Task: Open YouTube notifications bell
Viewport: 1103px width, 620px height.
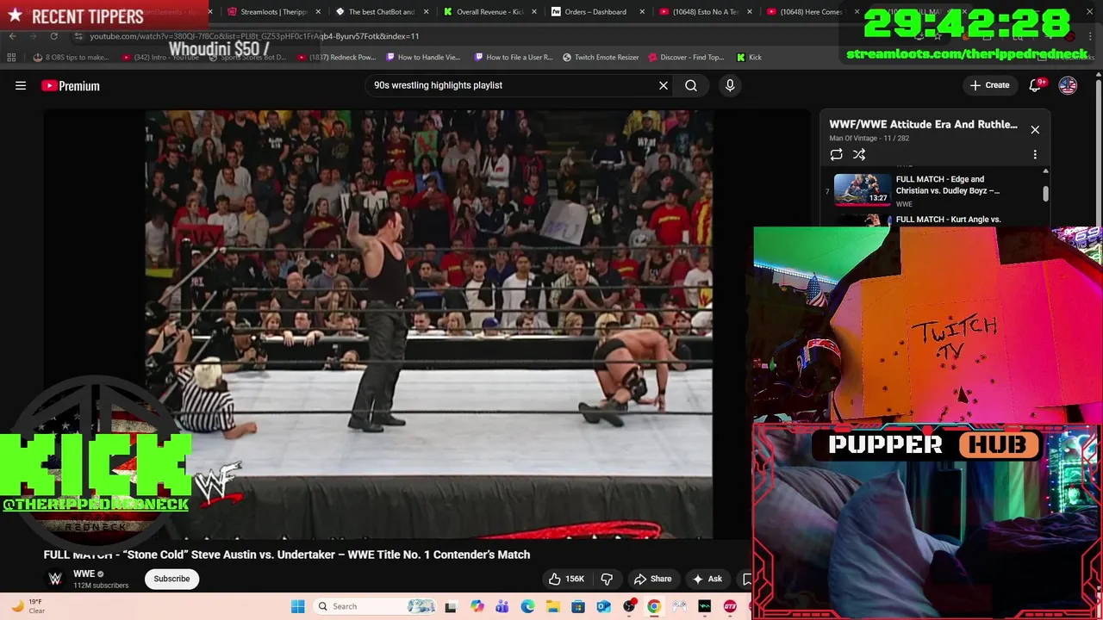Action: pos(1037,85)
